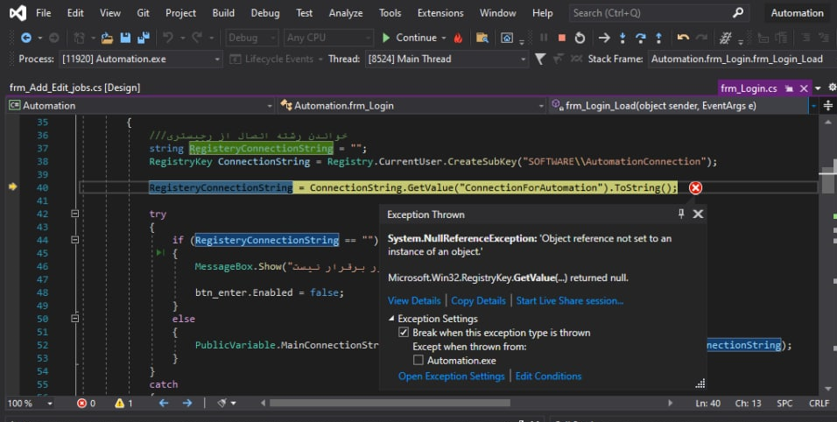Open the Extensions menu

pyautogui.click(x=440, y=13)
